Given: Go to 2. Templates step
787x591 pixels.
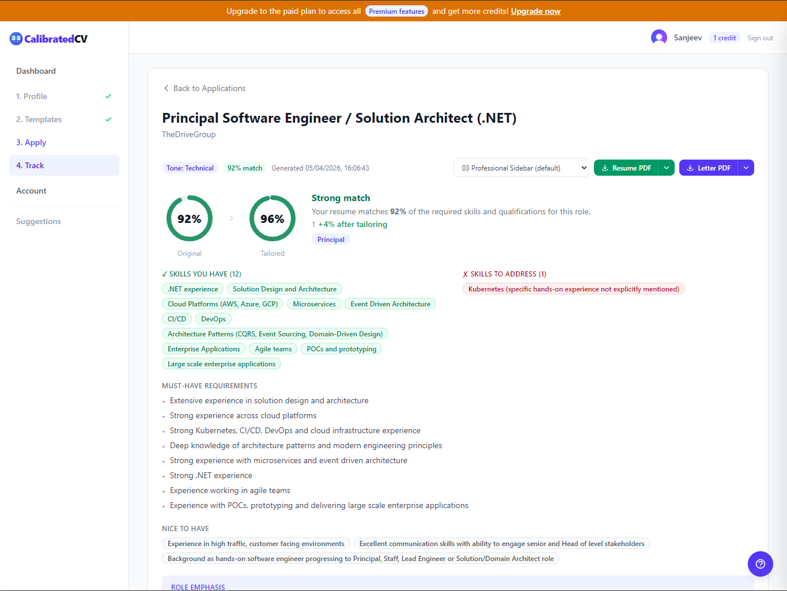Looking at the screenshot, I should tap(64, 119).
